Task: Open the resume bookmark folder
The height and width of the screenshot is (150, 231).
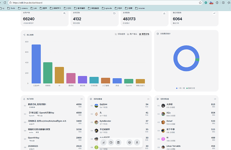Action: click(140, 8)
